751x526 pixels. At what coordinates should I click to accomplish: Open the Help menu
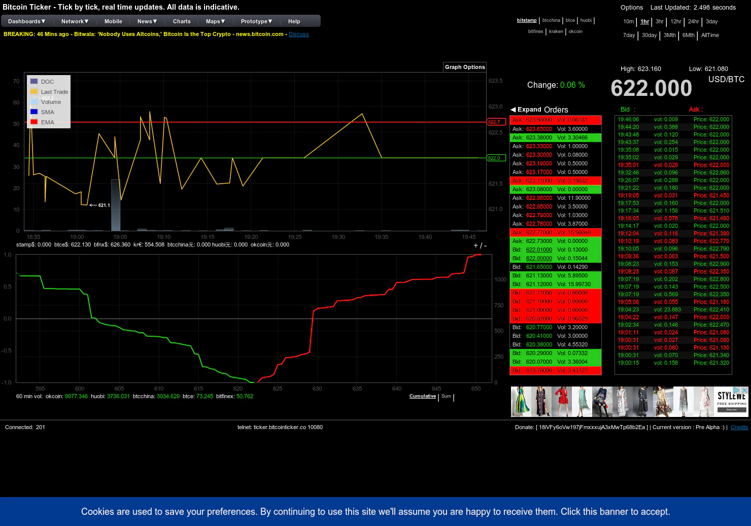294,21
